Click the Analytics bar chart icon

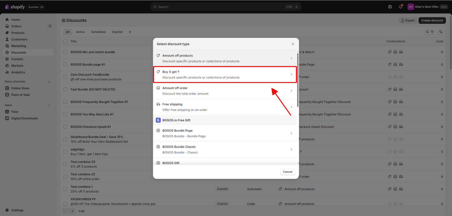click(x=7, y=72)
